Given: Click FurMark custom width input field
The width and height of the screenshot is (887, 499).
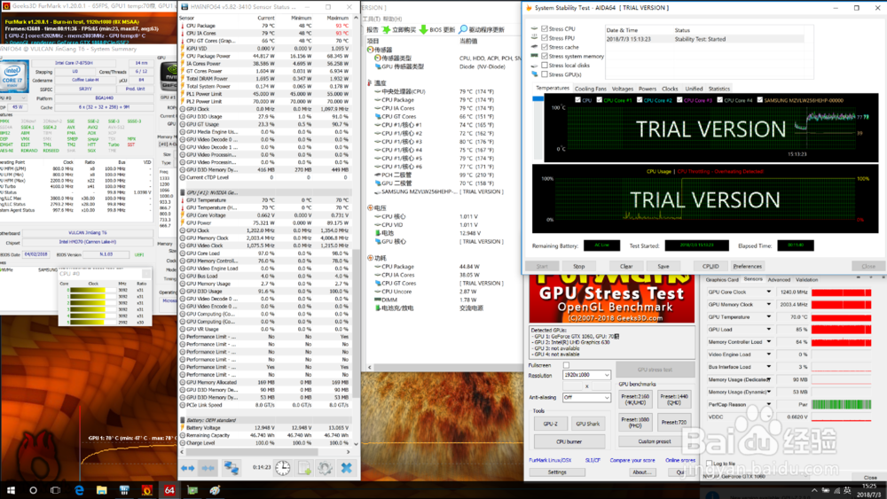Looking at the screenshot, I should [574, 386].
